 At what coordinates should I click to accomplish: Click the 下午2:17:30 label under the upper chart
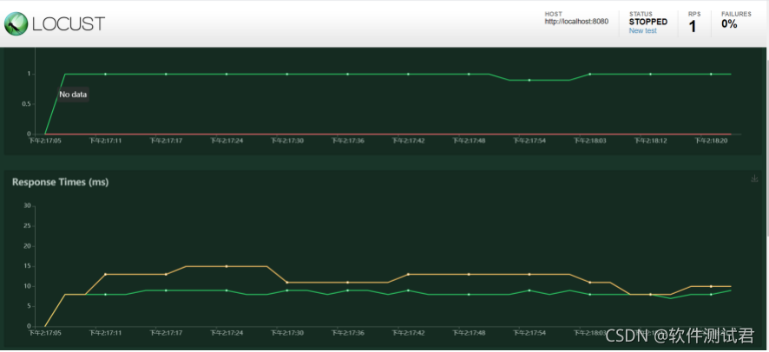tap(287, 140)
